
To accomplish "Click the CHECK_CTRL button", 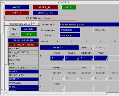I will (x=45, y=13).
